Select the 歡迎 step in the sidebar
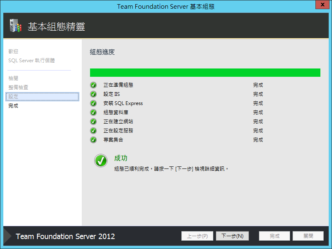Screen dimensions: 332x249 pos(13,51)
